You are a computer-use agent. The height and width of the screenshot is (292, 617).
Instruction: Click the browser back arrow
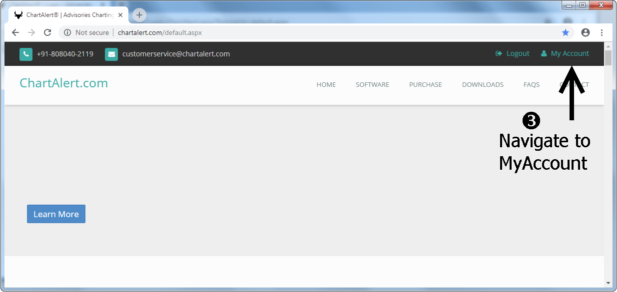tap(15, 32)
